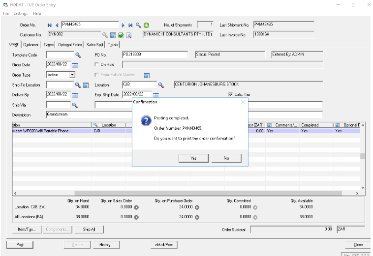Screen dimensions: 373x256
Task: Click Yes to print order confirmation
Action: tap(193, 158)
